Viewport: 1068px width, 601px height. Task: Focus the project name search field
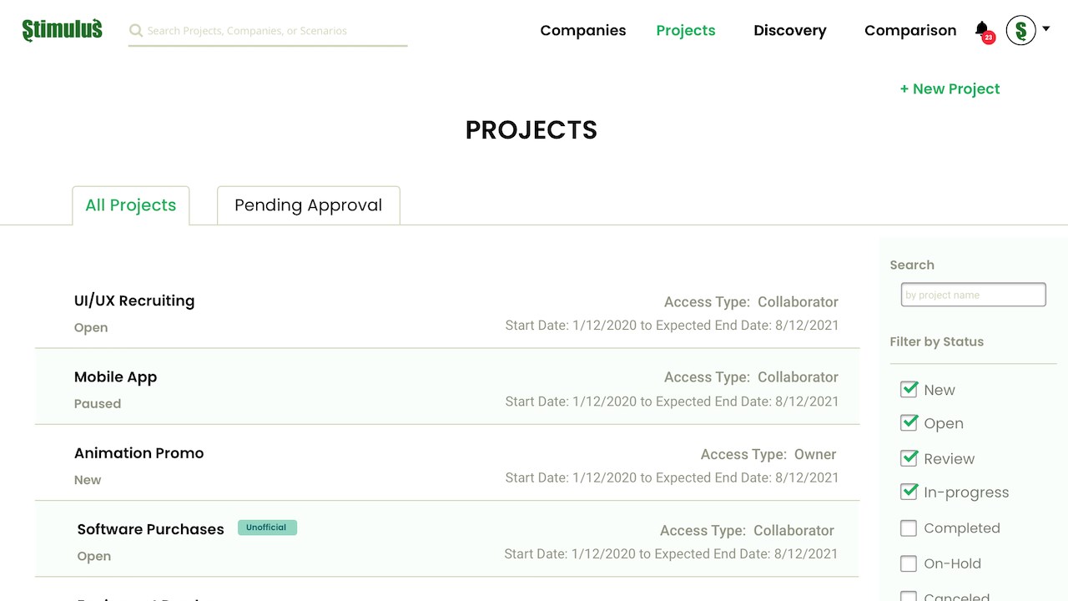(973, 295)
